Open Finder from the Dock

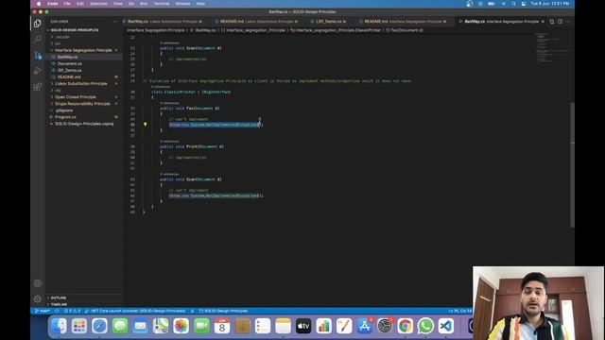click(x=59, y=326)
